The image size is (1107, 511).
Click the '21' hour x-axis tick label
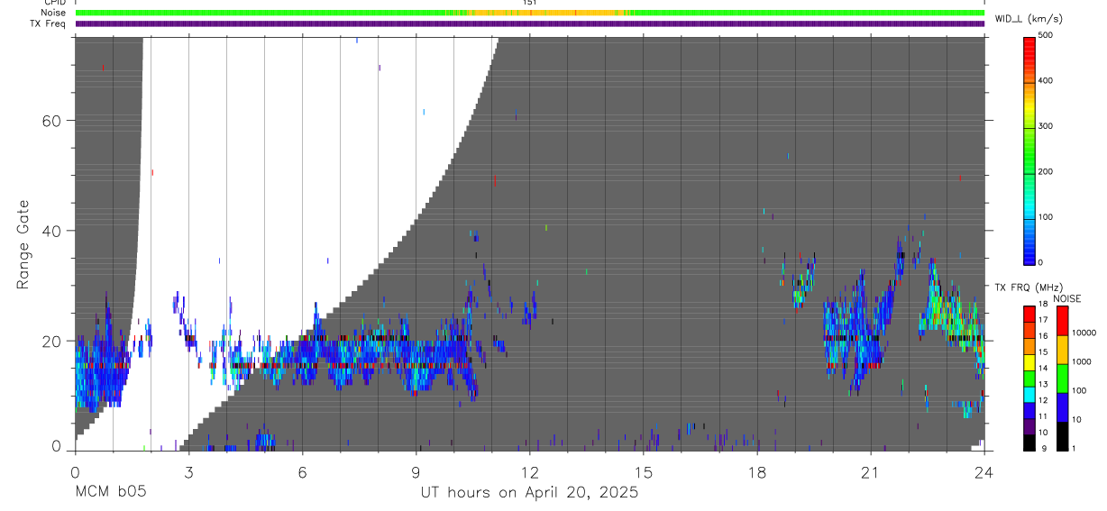(x=870, y=471)
